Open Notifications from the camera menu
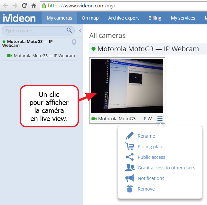 pyautogui.click(x=151, y=178)
